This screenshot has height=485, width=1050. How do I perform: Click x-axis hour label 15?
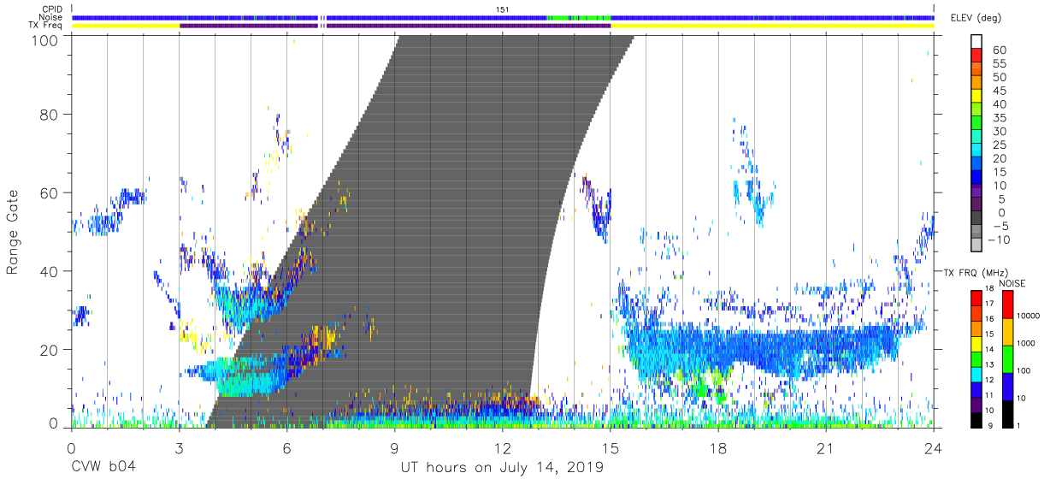[610, 448]
